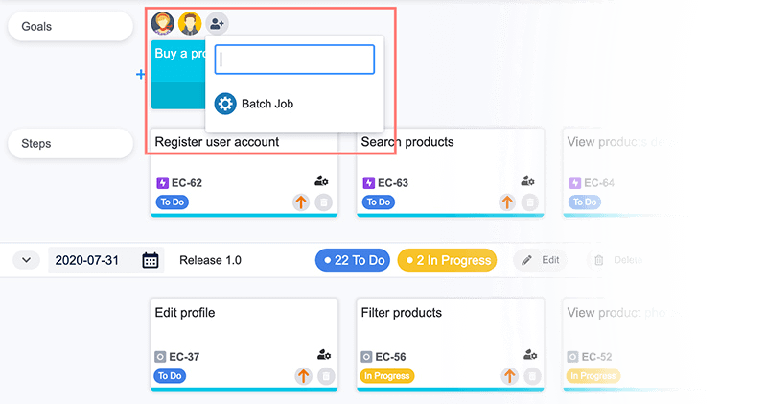Click the To Do status on EC-37
The height and width of the screenshot is (404, 767).
click(170, 375)
